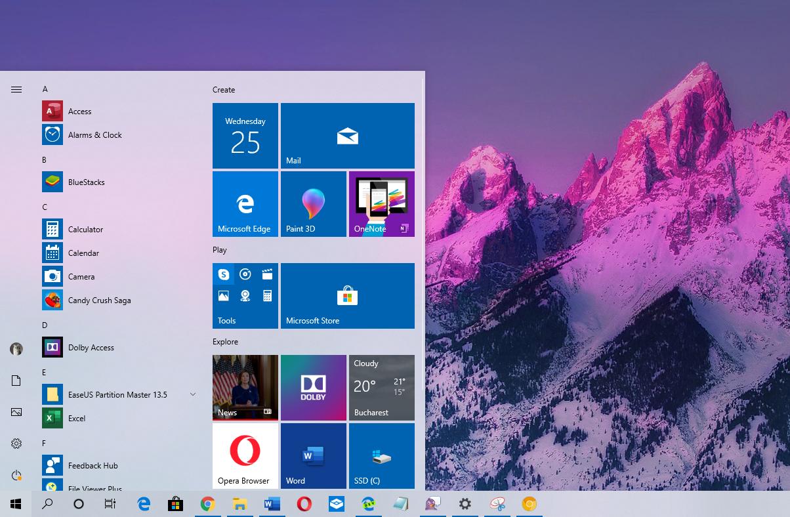
Task: Launch the OneNote tile
Action: point(382,204)
